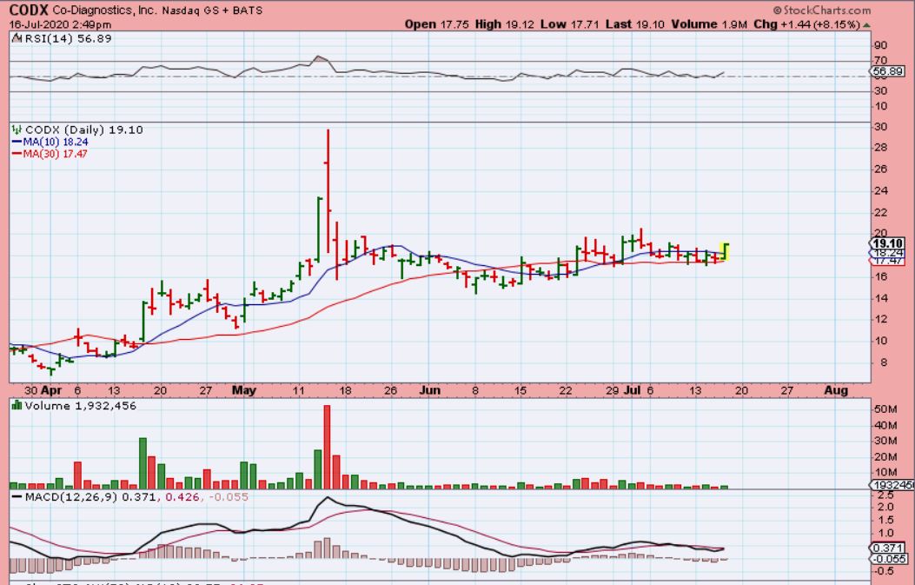Click the 12 level on price axis
Viewport: 915px width, 585px height.
click(880, 319)
